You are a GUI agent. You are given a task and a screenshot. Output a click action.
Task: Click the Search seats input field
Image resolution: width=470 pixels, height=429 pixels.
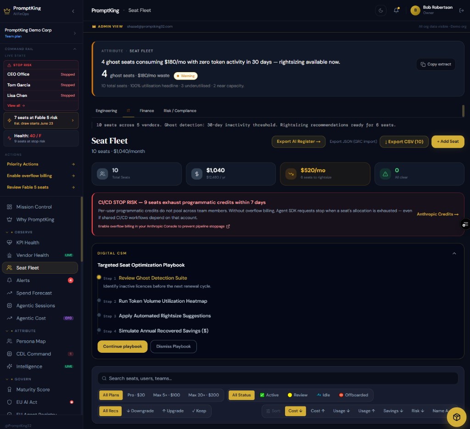point(278,378)
